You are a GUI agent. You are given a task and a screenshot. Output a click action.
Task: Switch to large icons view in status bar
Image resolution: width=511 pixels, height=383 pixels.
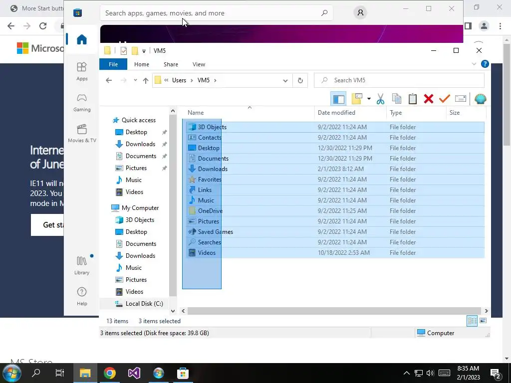[483, 321]
